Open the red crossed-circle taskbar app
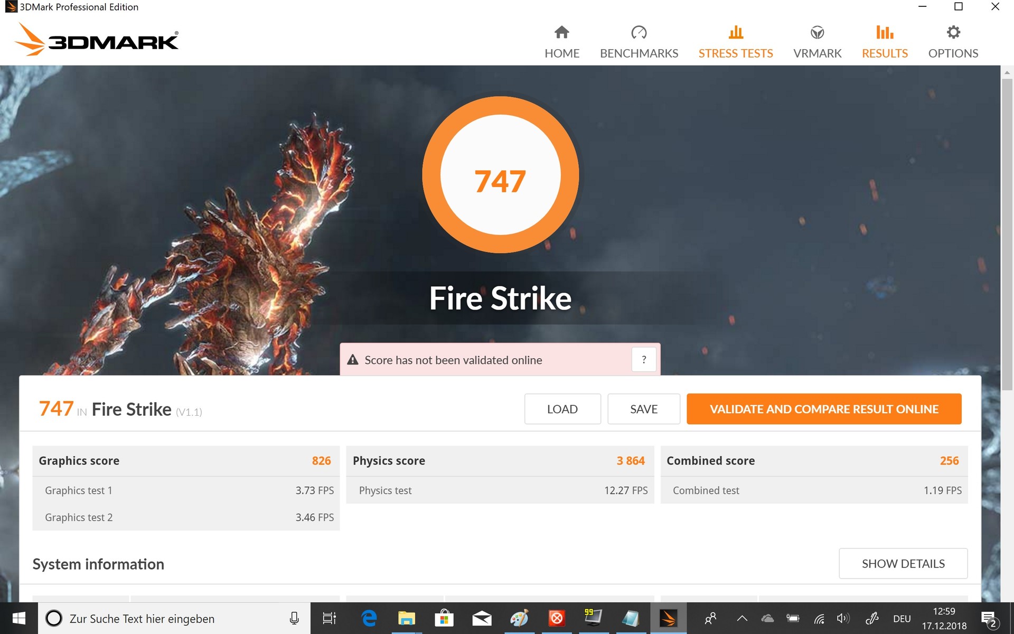 click(557, 618)
